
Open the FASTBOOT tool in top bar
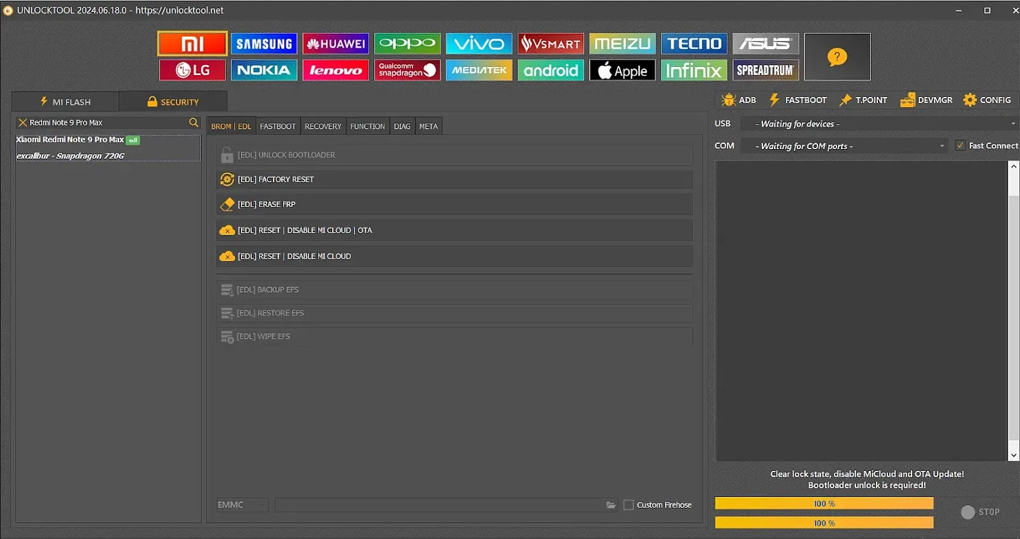click(798, 100)
